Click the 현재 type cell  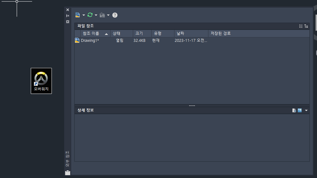pos(156,40)
